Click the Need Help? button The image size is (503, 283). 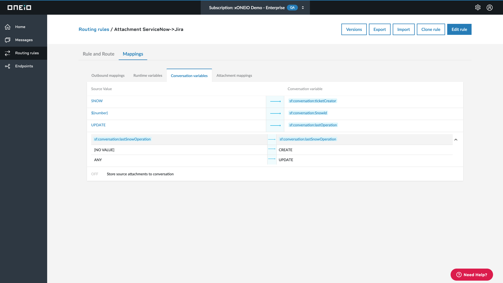[472, 275]
